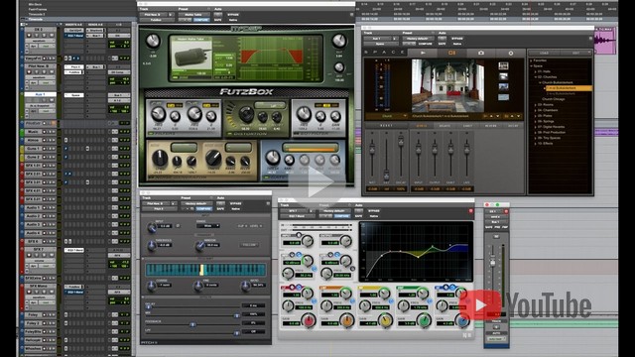
Task: Click the yellow MF gain knob in EQ3
Action: (385, 320)
